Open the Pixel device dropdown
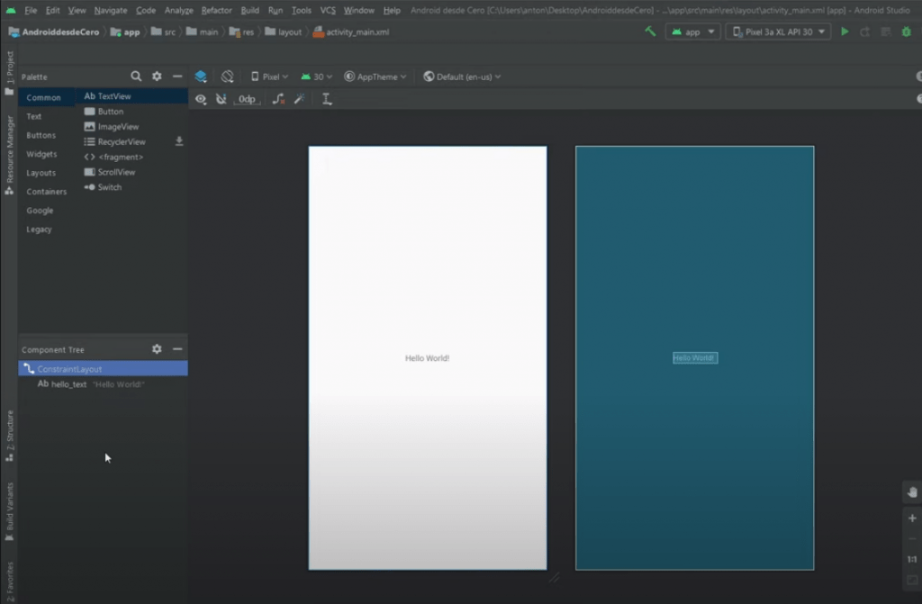The width and height of the screenshot is (922, 604). click(x=269, y=77)
